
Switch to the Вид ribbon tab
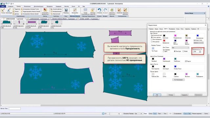[84, 6]
